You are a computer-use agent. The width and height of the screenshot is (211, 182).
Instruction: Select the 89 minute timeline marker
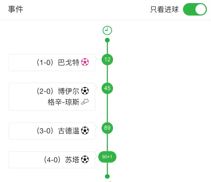click(x=107, y=128)
